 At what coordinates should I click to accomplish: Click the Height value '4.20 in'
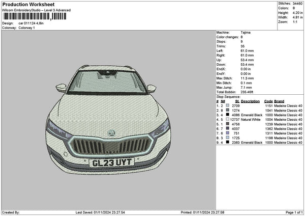[x=297, y=13]
